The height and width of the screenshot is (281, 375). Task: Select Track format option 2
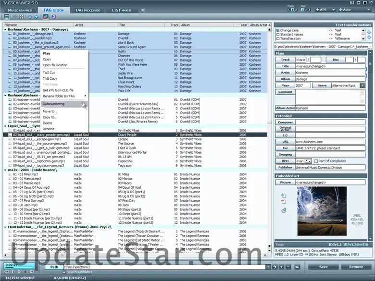292,10
